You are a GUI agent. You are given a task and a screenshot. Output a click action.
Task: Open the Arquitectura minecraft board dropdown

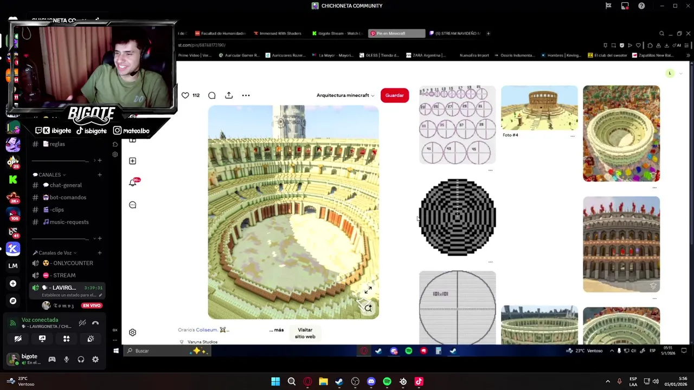pyautogui.click(x=345, y=95)
